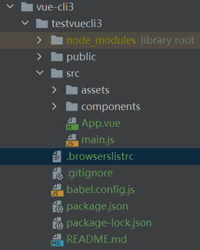The width and height of the screenshot is (200, 250).
Task: Click the 'library root' annotation text
Action: coord(167,40)
